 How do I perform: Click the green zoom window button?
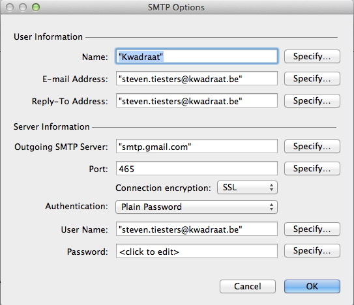(36, 7)
